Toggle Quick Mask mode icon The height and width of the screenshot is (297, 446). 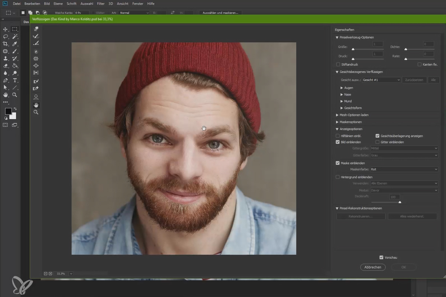point(6,125)
